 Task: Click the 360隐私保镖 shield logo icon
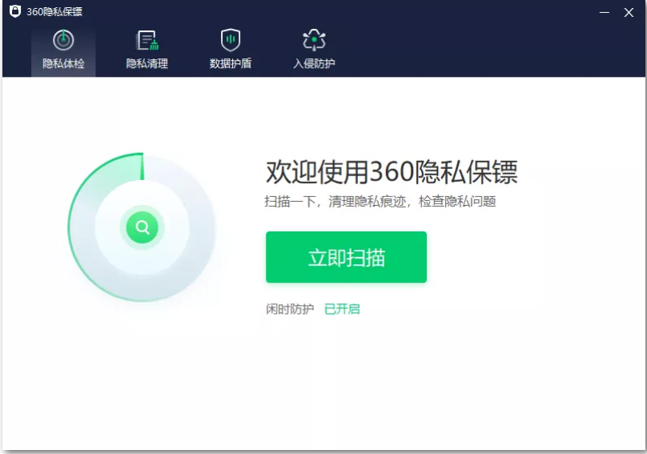(x=15, y=11)
